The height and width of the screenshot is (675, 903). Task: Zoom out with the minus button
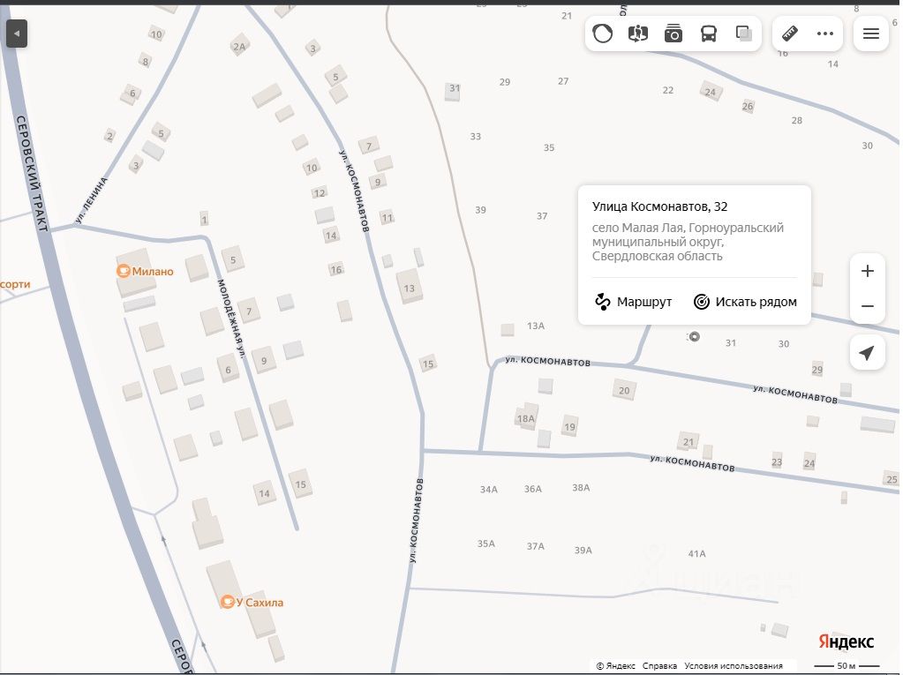point(867,306)
